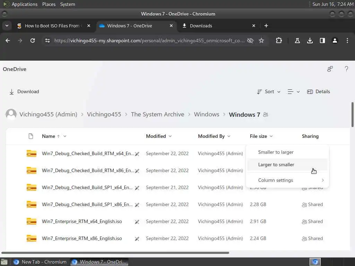Screen dimensions: 355x266
Task: Open Win7_Debug_Checked_Build_RTM_x86 file
Action: [x=88, y=170]
